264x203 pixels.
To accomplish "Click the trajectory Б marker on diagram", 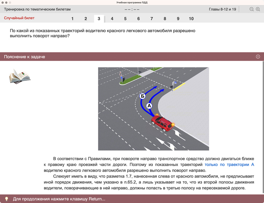I will pyautogui.click(x=143, y=96).
